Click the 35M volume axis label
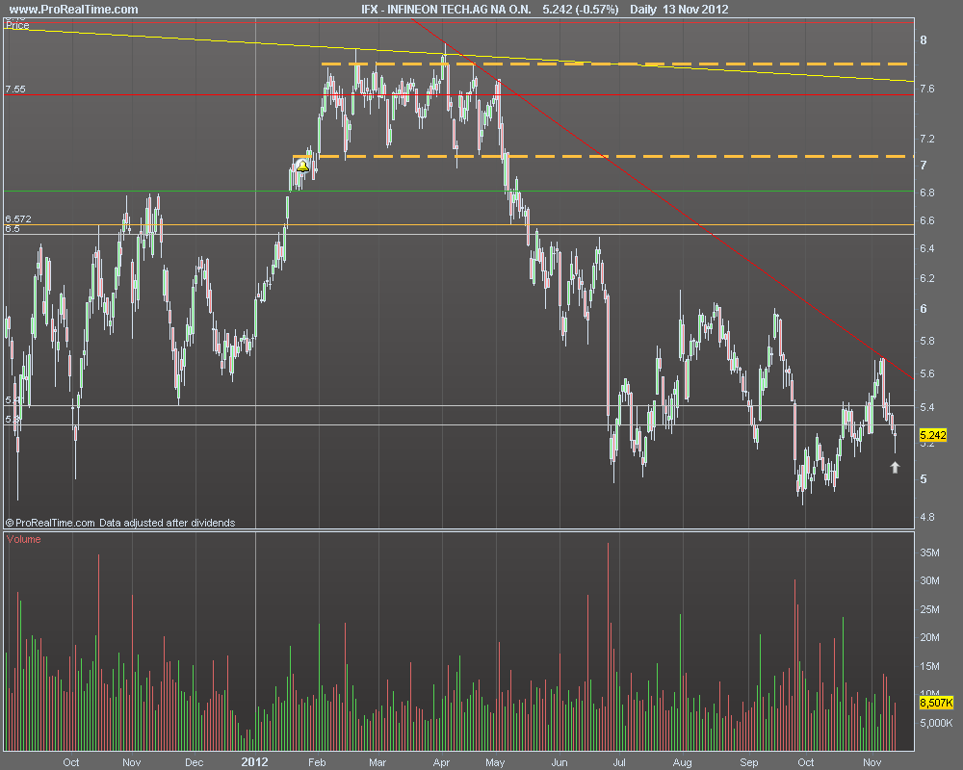This screenshot has height=770, width=963. [x=930, y=552]
